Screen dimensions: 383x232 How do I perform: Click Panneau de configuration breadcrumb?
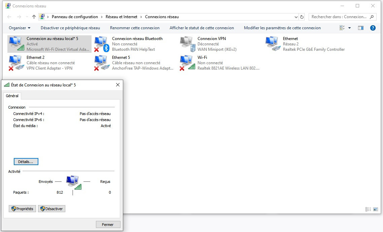(x=75, y=17)
